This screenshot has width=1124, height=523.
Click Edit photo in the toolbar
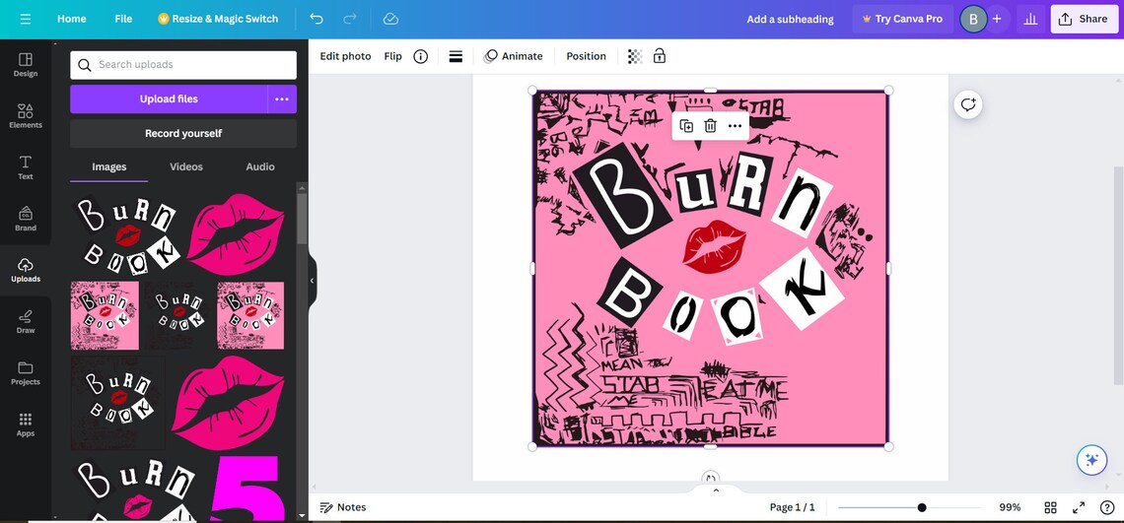345,56
